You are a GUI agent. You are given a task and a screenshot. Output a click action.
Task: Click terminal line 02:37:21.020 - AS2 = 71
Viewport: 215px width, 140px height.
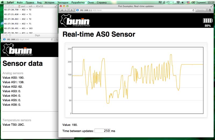[x=18, y=14]
